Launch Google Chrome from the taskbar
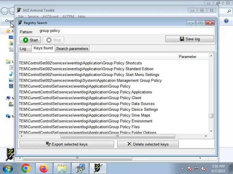This screenshot has width=233, height=174. point(26,168)
